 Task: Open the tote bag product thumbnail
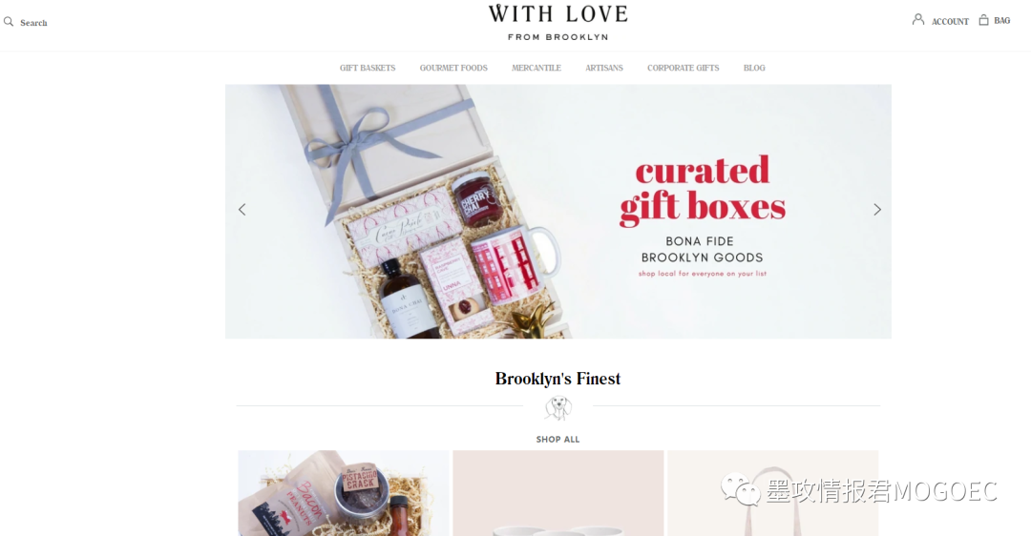772,493
